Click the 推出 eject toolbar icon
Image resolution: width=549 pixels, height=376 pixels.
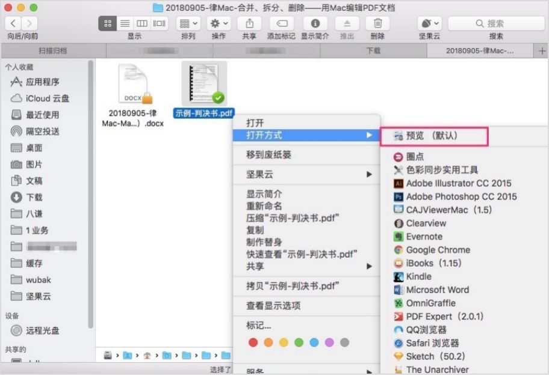tap(347, 23)
